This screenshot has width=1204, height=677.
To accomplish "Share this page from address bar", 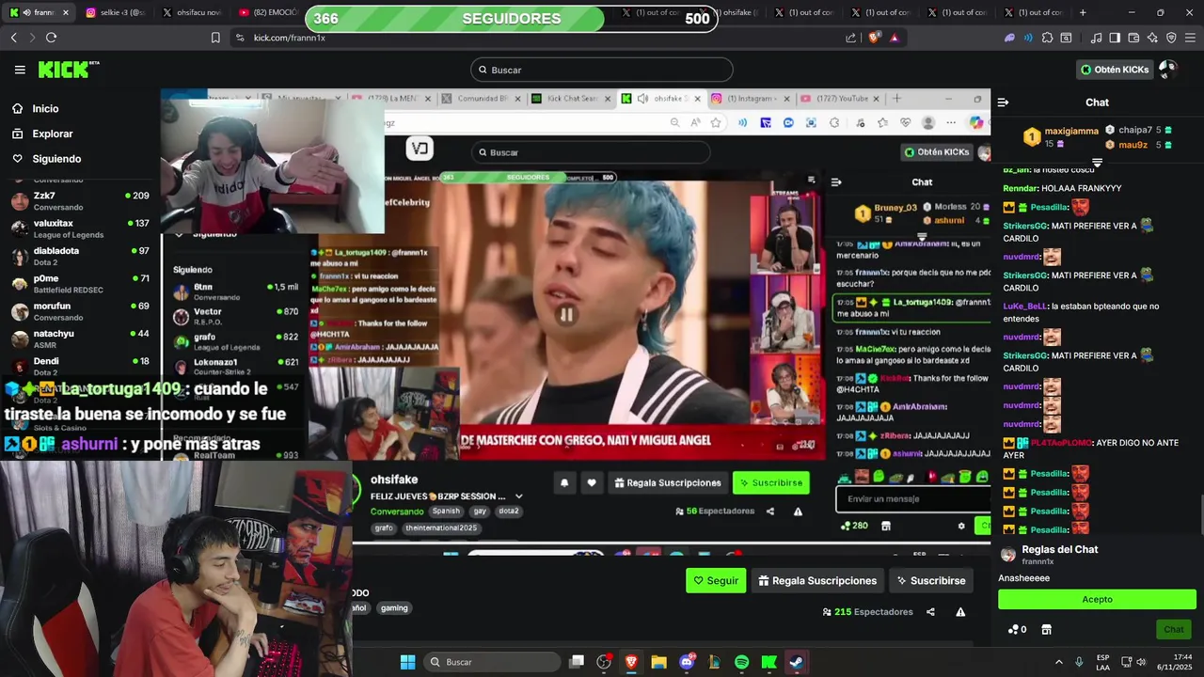I will point(851,38).
